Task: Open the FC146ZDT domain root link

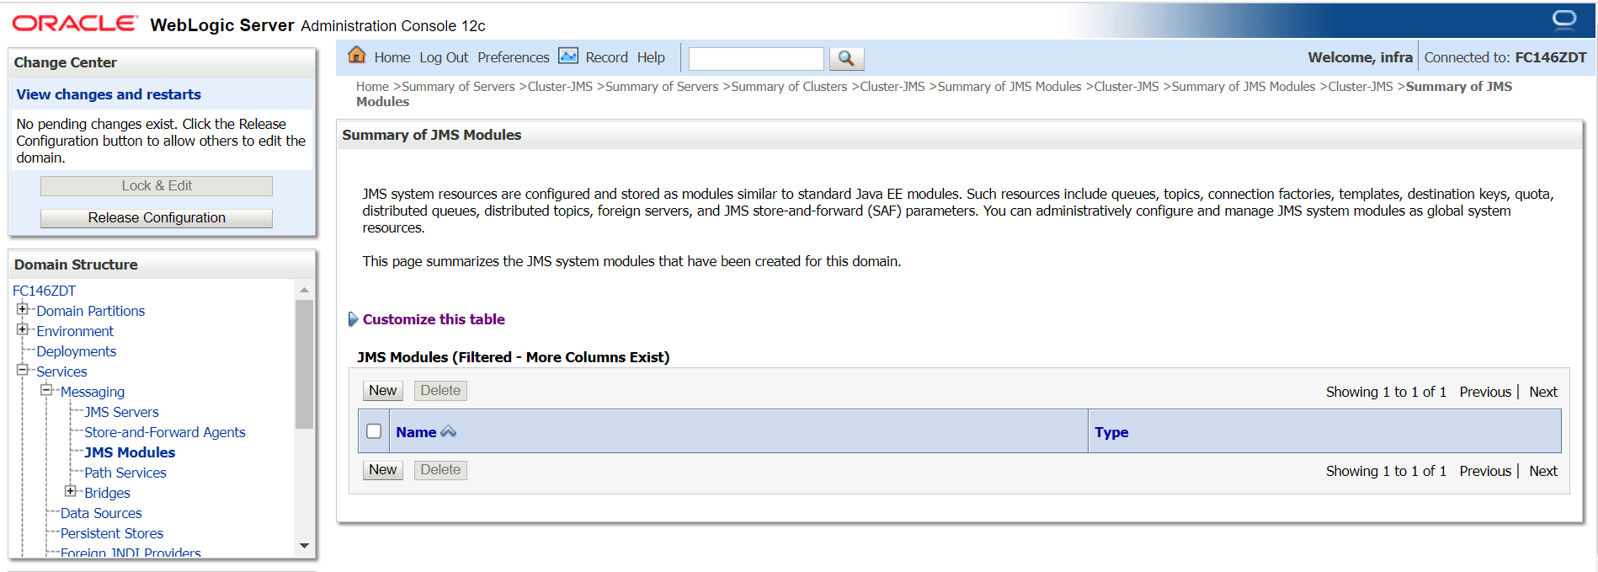Action: click(x=44, y=291)
